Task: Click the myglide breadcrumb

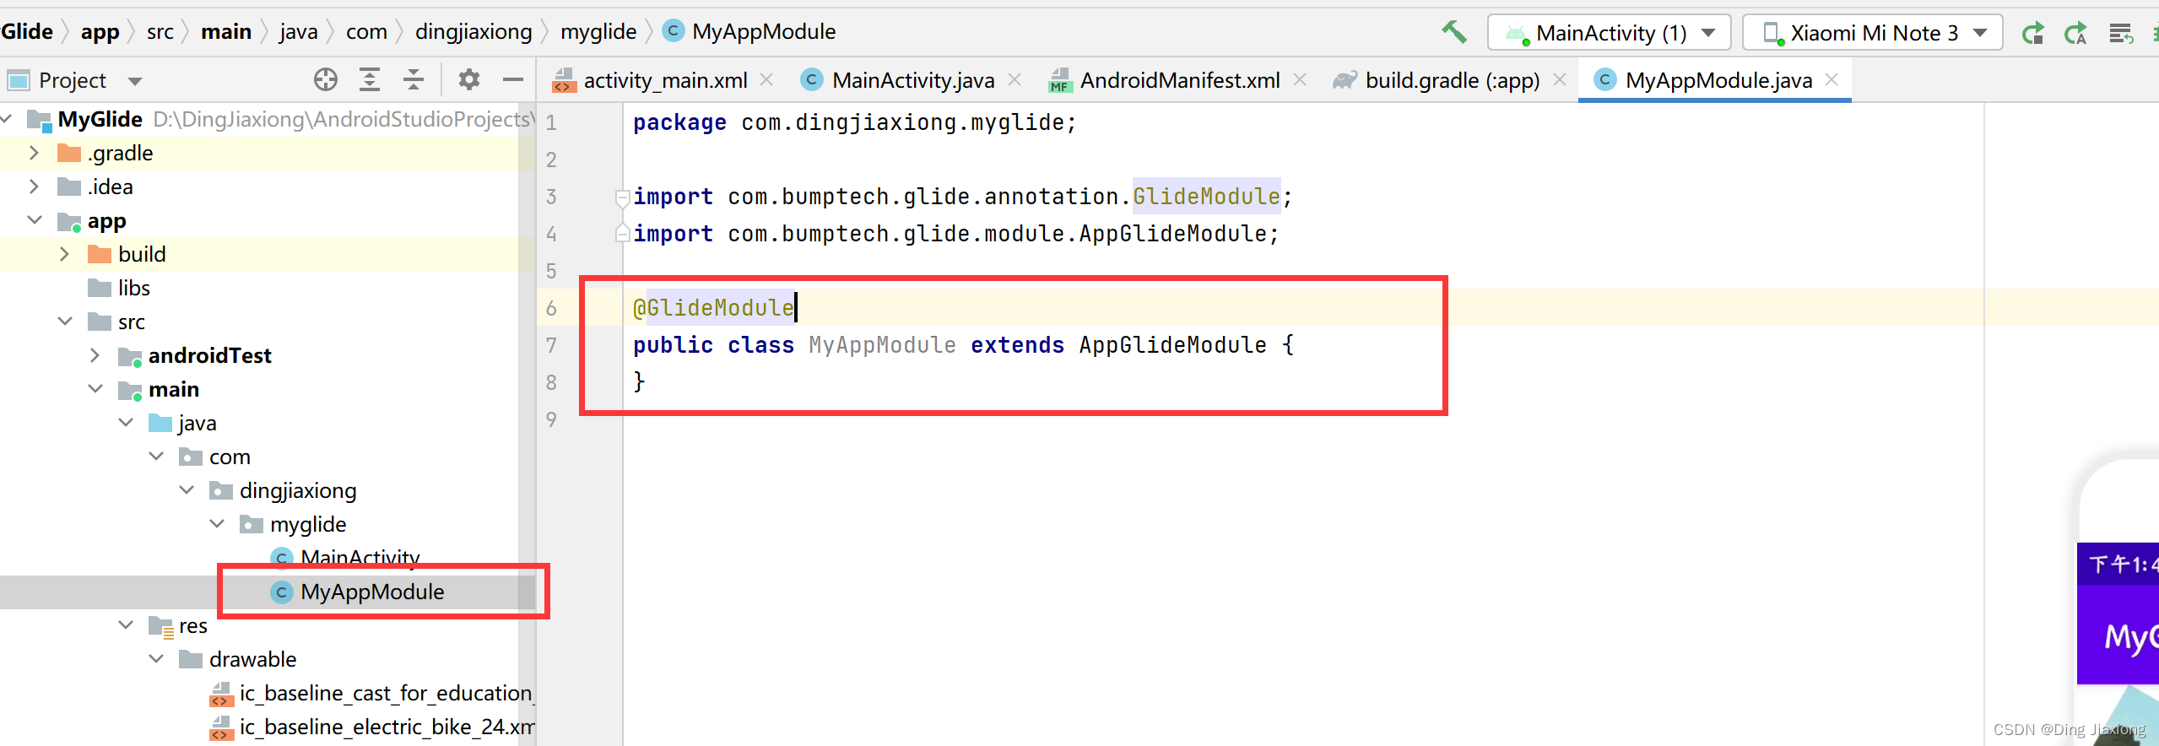Action: (x=598, y=32)
